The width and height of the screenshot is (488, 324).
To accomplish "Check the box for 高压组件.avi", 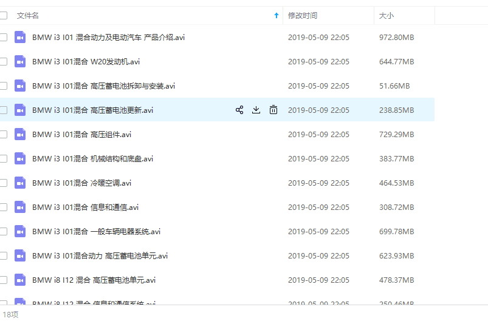I will tap(4, 134).
